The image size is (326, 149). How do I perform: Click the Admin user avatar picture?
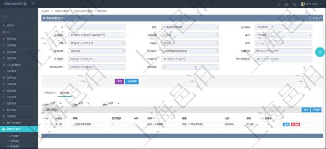(303, 4)
